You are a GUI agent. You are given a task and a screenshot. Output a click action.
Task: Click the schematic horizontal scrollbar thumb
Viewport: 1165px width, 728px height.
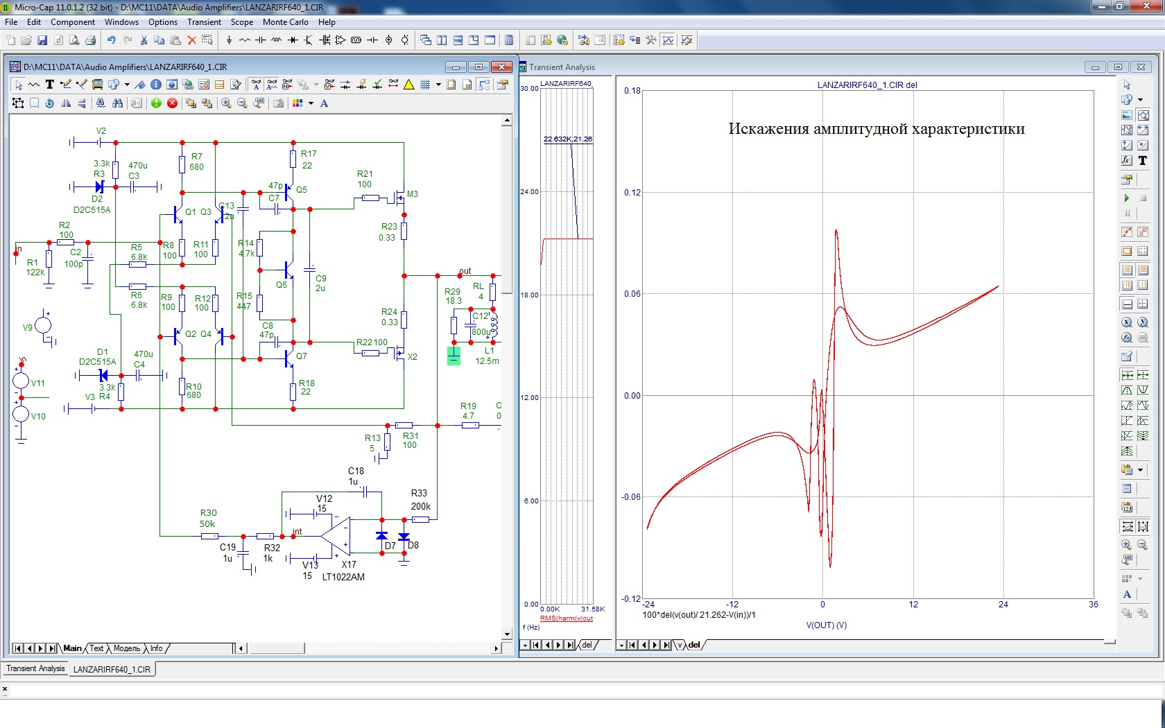point(277,648)
